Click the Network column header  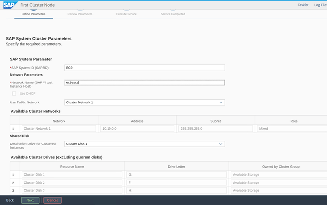coord(59,121)
